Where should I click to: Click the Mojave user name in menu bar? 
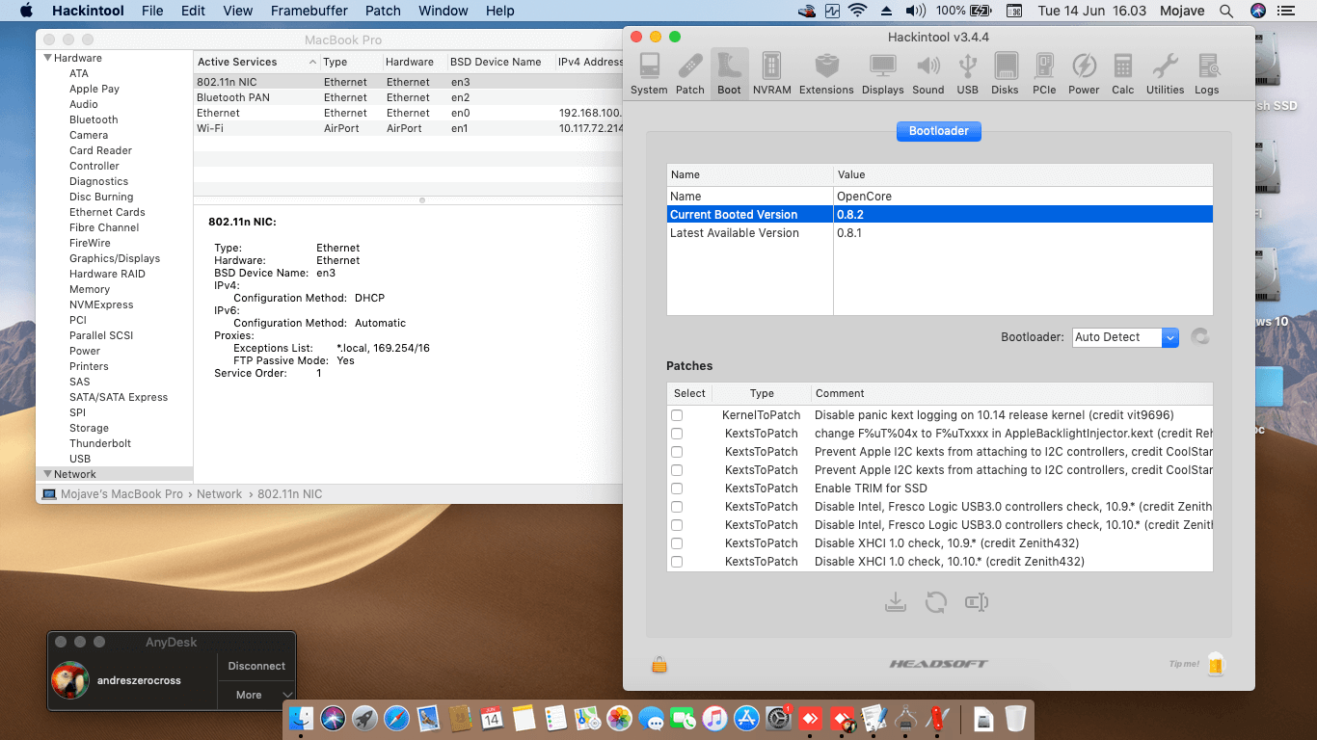tap(1183, 11)
